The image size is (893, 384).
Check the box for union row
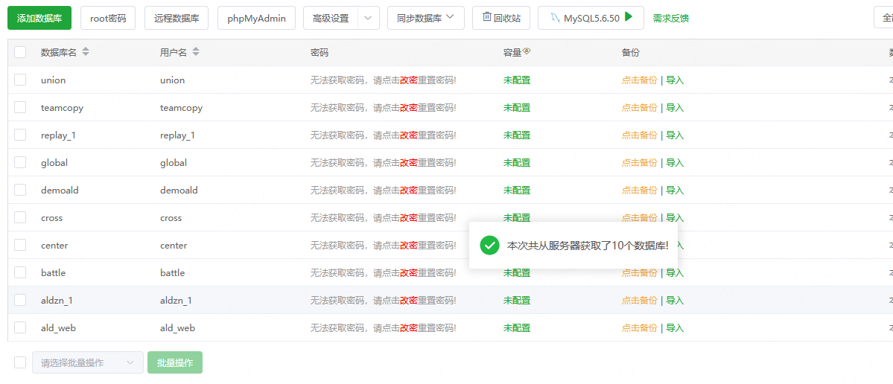tap(21, 80)
